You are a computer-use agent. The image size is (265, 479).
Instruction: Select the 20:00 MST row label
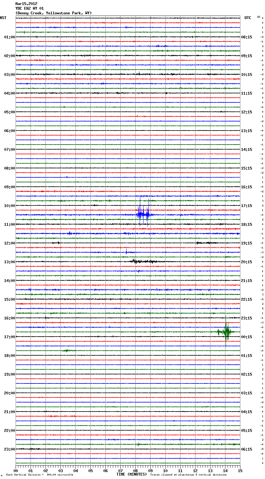(10, 393)
